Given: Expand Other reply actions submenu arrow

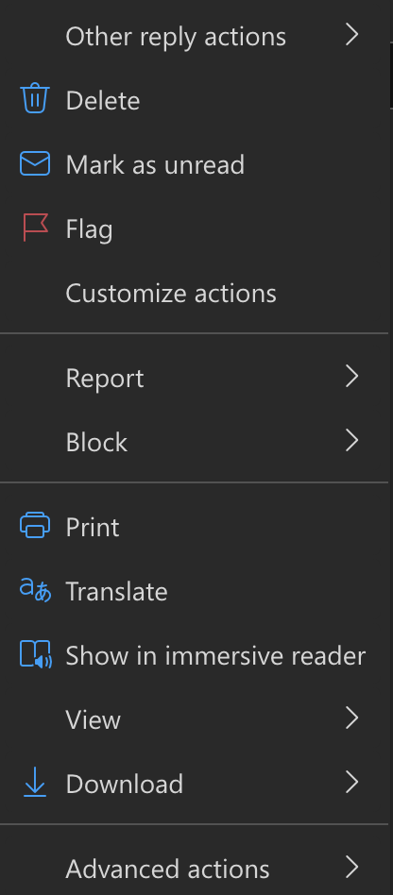Looking at the screenshot, I should point(352,35).
